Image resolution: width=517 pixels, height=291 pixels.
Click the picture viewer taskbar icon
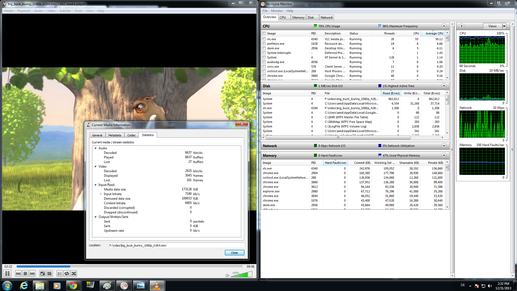(x=141, y=286)
